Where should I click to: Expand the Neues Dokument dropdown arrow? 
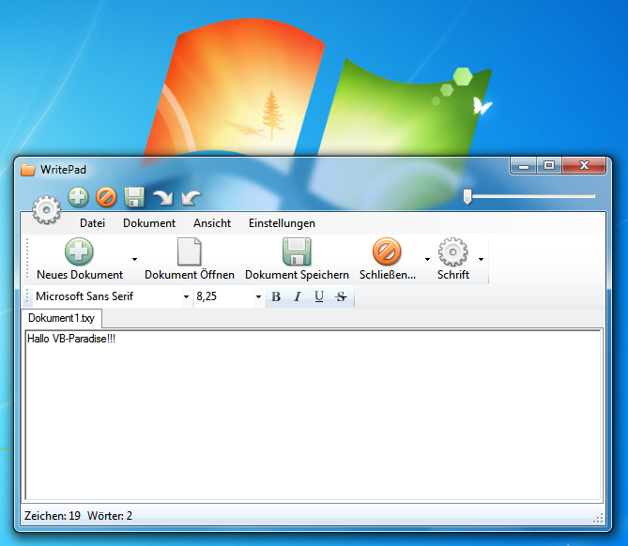[134, 259]
